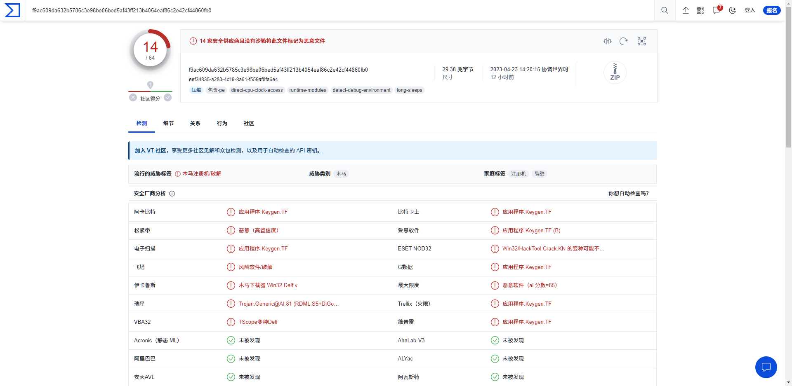
Task: Click the green check in ALYac row
Action: 495,359
